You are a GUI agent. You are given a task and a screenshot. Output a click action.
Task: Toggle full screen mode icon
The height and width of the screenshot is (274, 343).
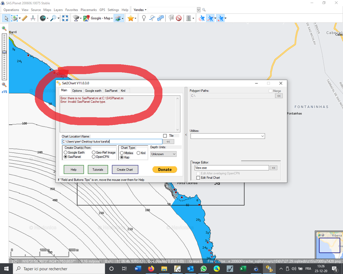(65, 18)
